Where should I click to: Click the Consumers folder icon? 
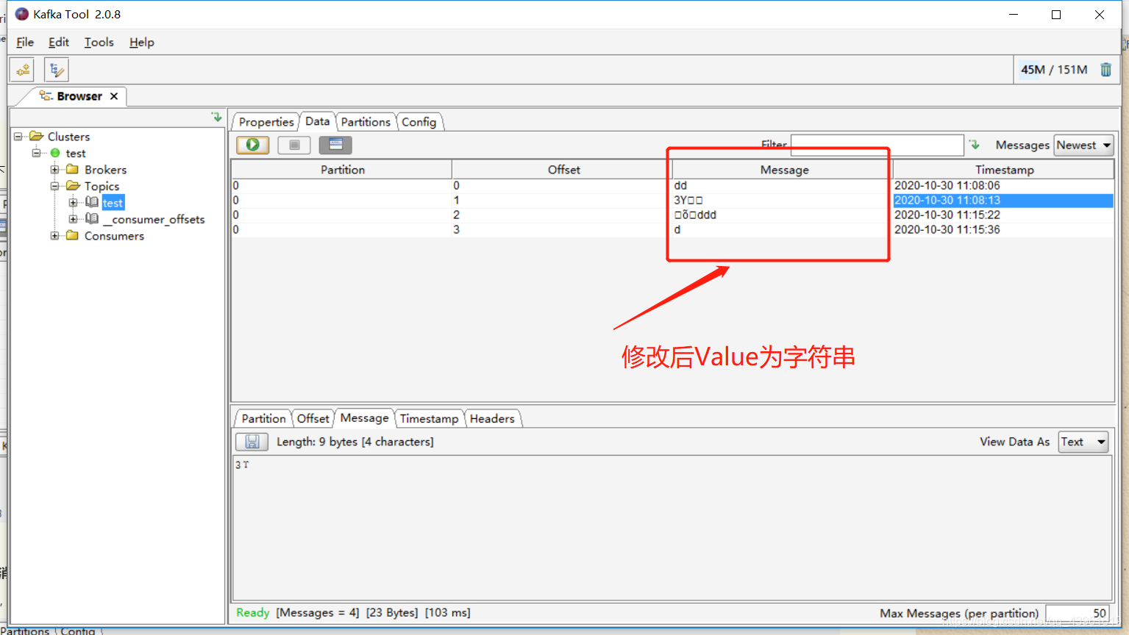72,235
